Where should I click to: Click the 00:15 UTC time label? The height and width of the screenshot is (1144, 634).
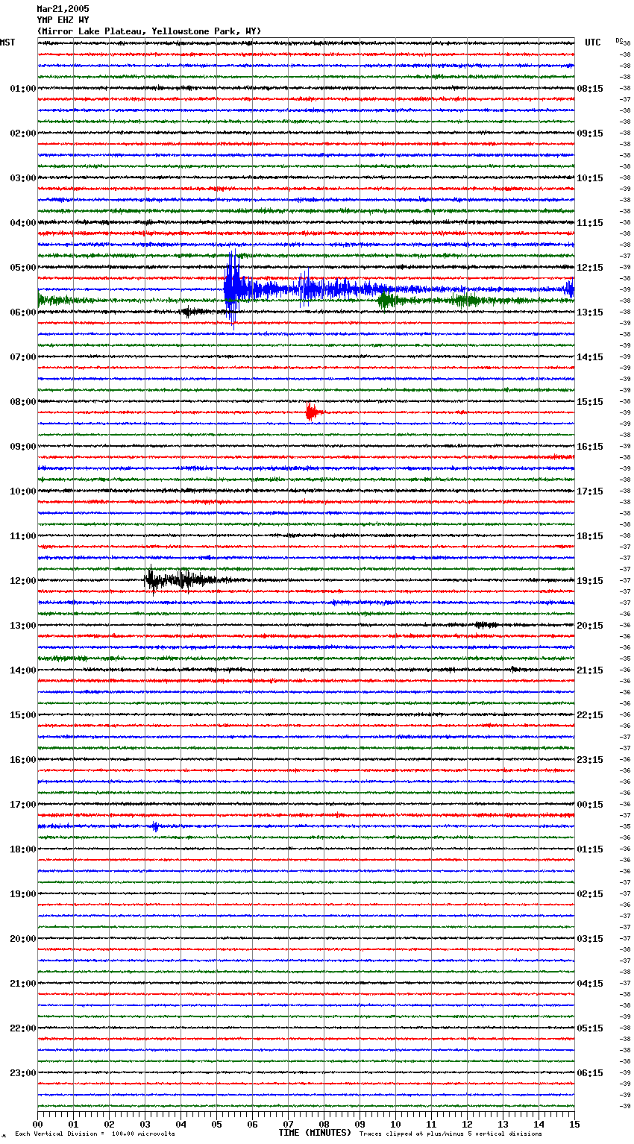590,805
